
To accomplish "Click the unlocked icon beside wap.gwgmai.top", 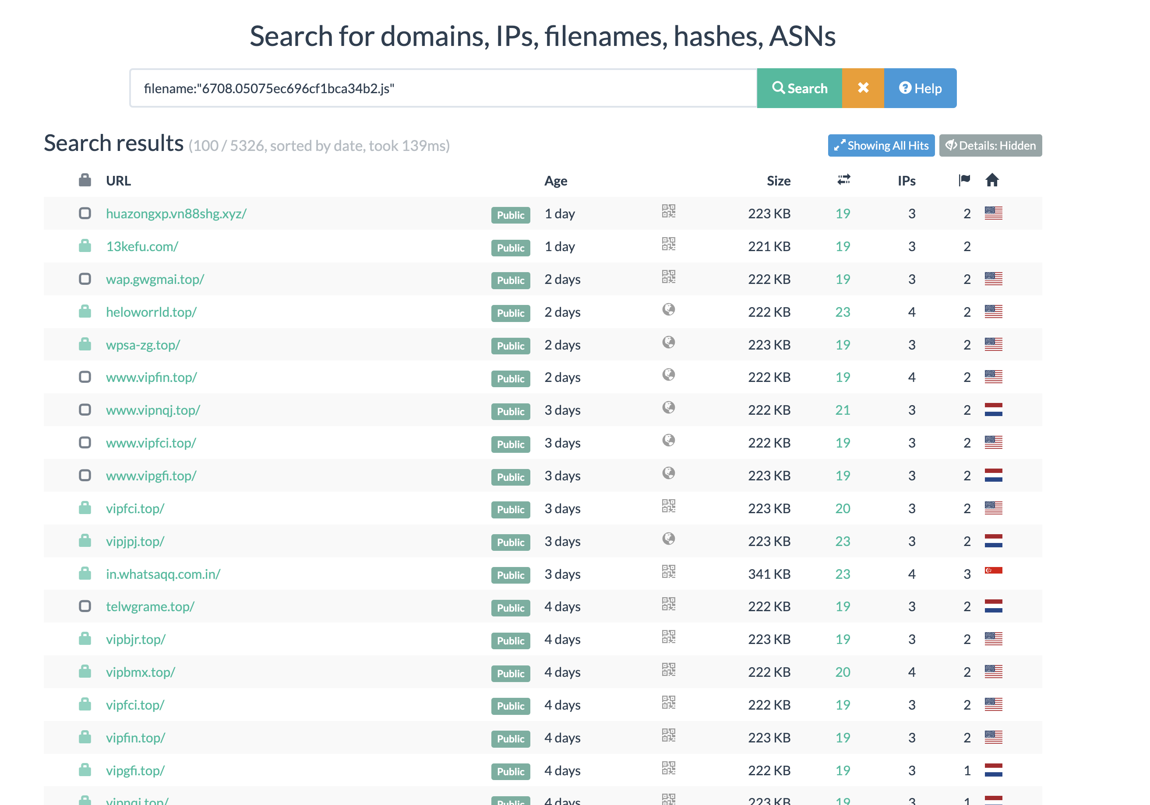I will click(85, 279).
